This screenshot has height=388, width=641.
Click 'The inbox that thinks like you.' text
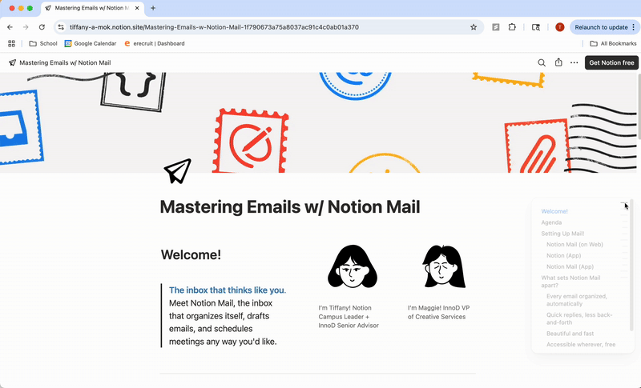[228, 290]
